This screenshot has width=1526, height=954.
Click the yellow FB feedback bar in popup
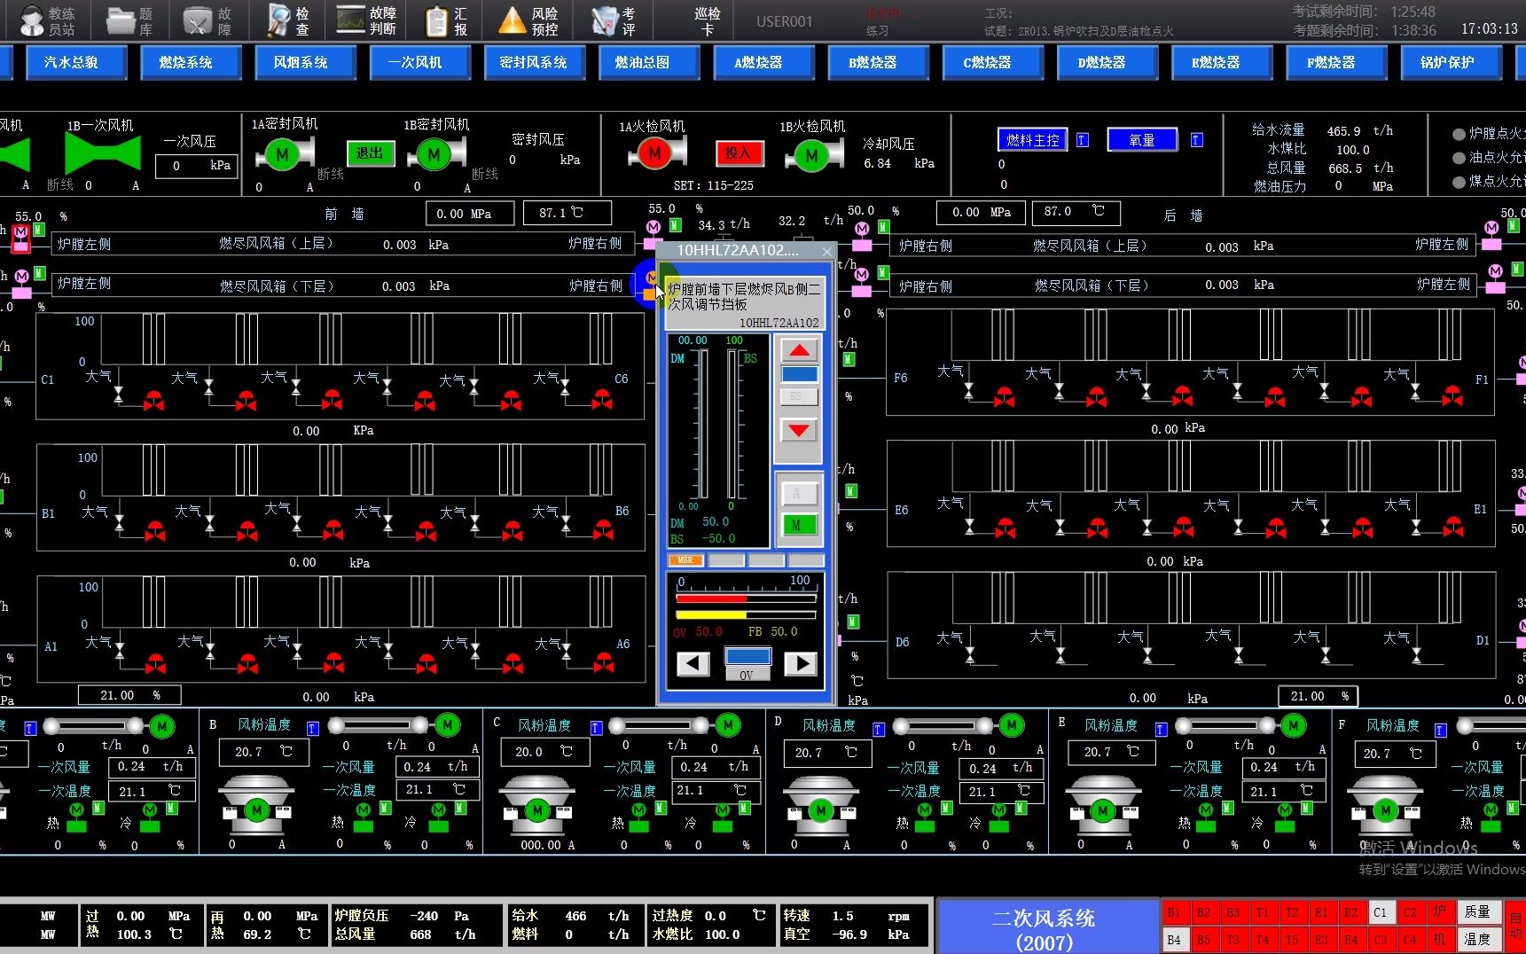pos(746,614)
